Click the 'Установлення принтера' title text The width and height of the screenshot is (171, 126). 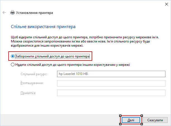[35, 13]
